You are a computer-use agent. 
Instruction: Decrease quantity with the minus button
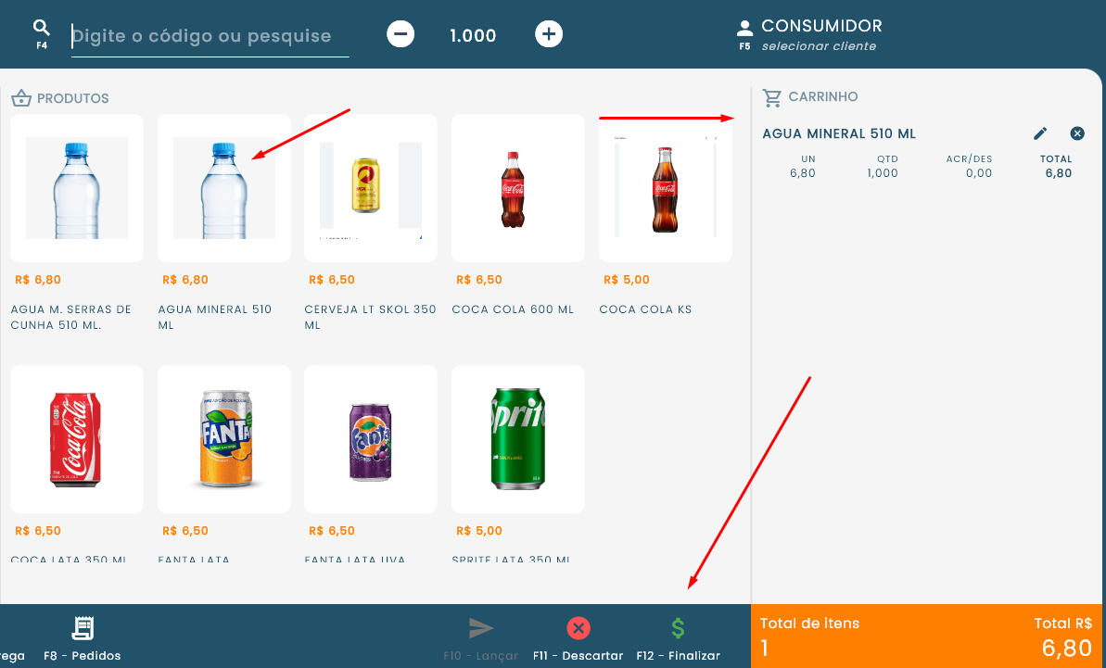click(400, 35)
